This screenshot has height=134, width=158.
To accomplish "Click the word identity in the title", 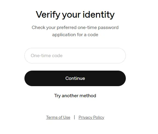I will tap(99, 15).
